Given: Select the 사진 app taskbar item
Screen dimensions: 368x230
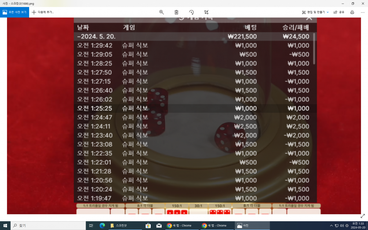Looking at the screenshot, I should point(252,226).
